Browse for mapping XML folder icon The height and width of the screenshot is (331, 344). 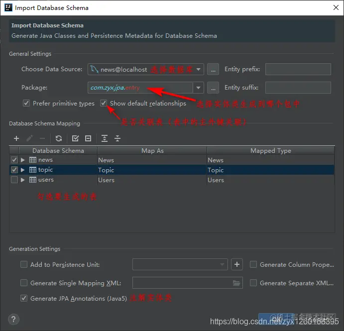[236, 283]
